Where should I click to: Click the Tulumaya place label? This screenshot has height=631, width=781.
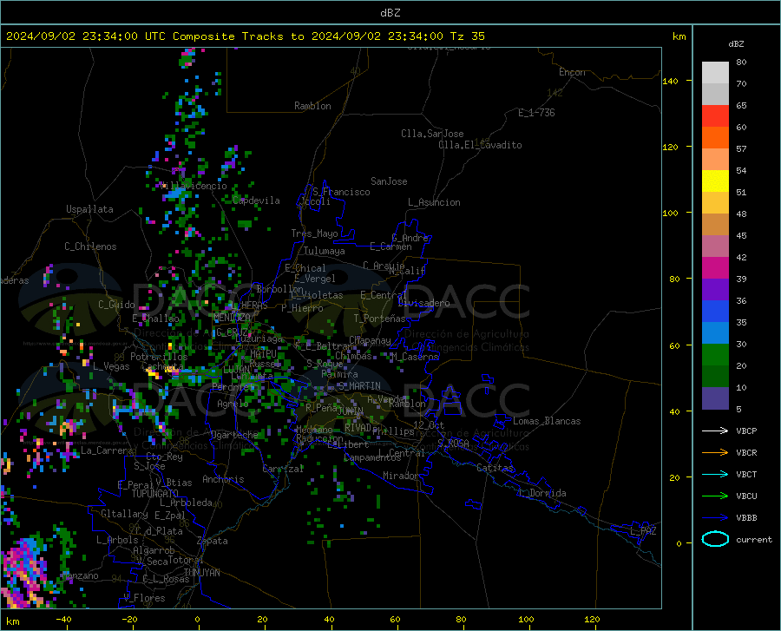[x=325, y=251]
